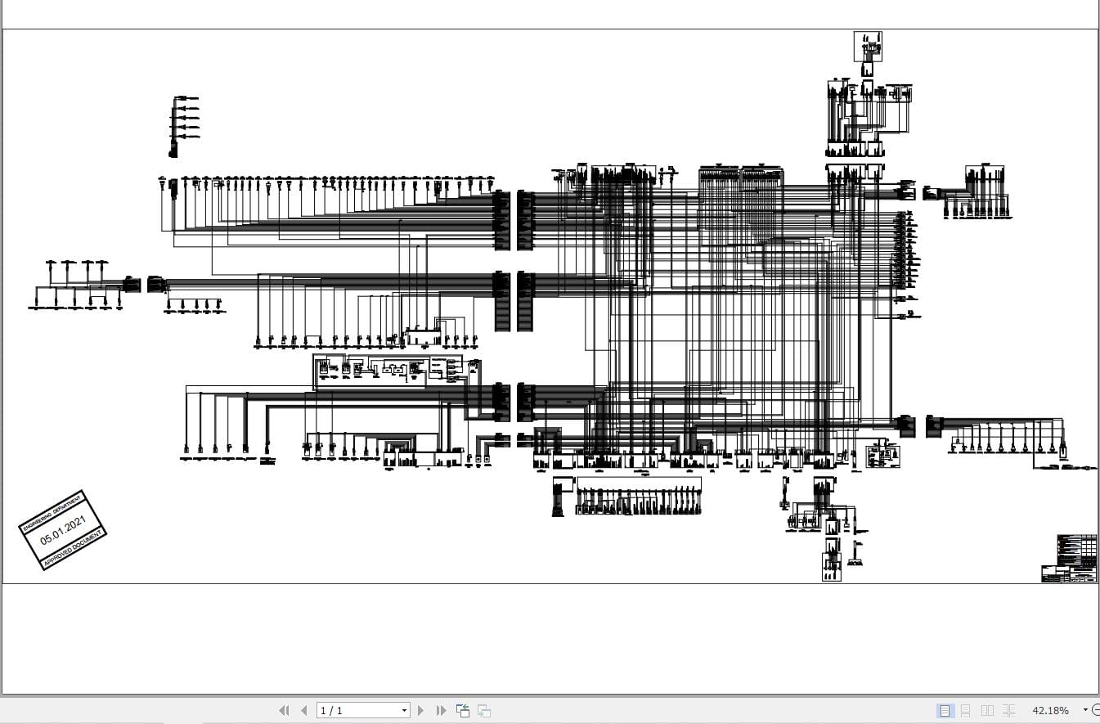The height and width of the screenshot is (724, 1100).
Task: Zoom out with the minus icon
Action: (1098, 710)
